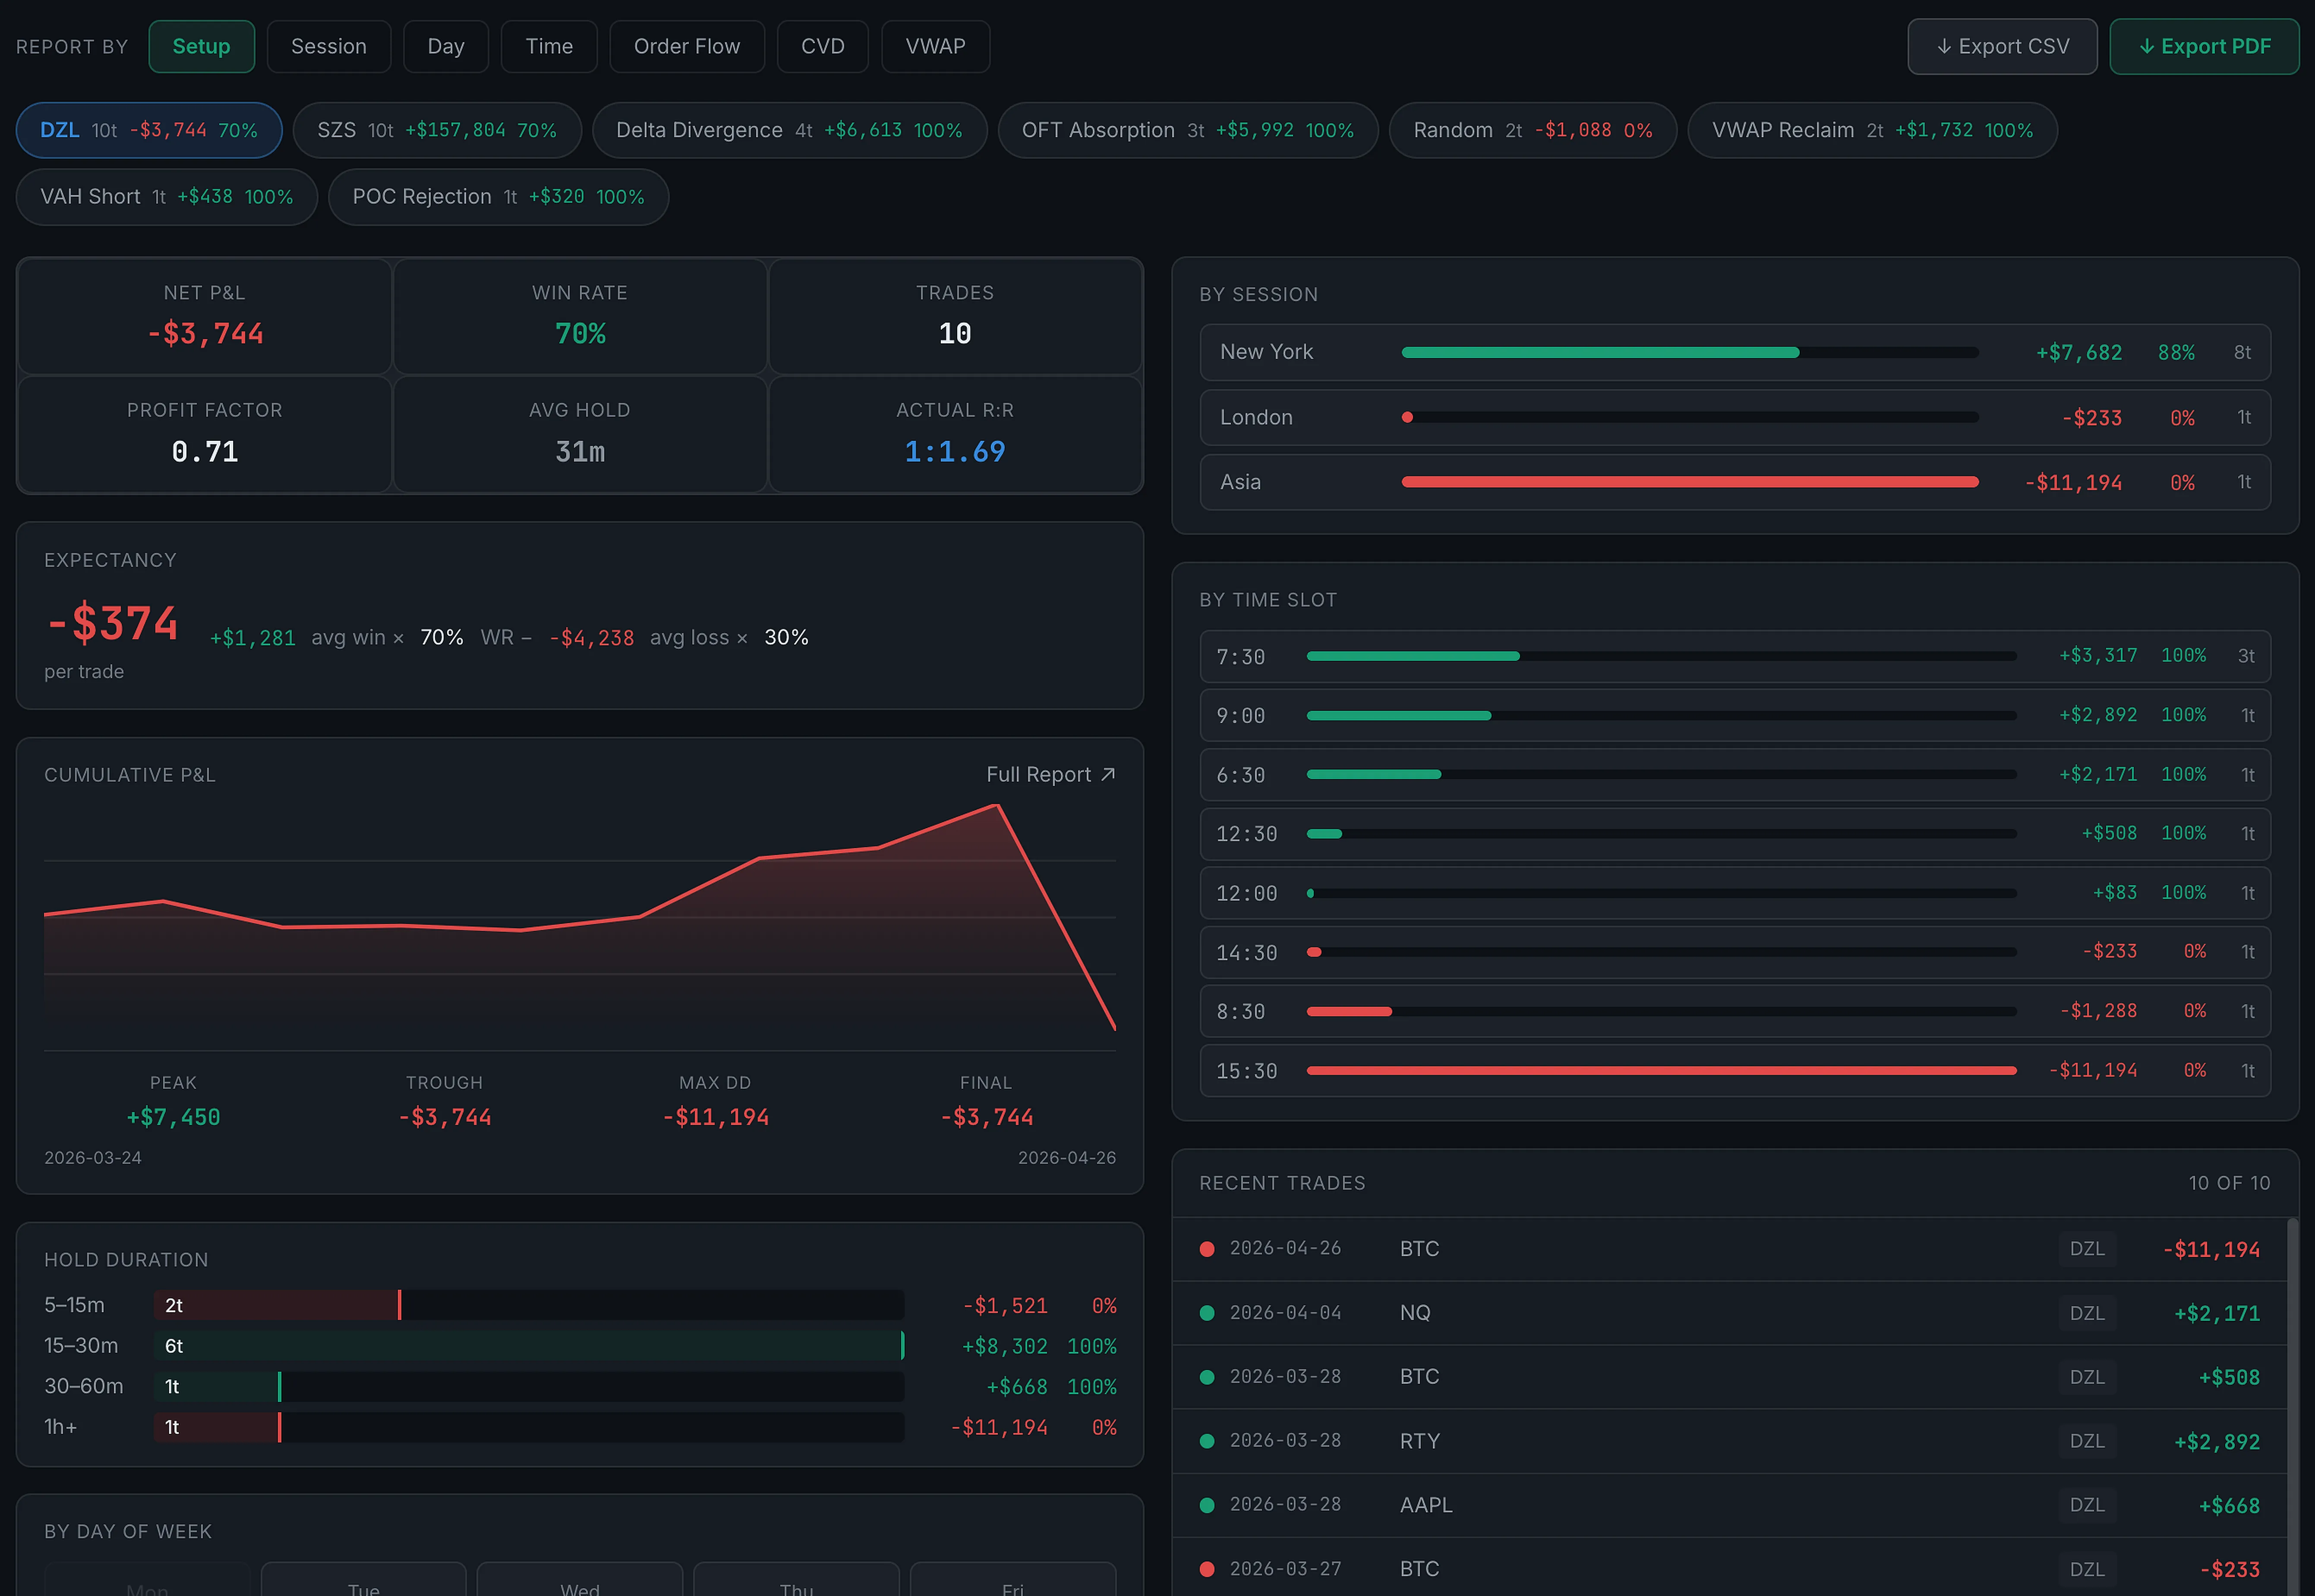The width and height of the screenshot is (2315, 1596).
Task: Open the Day report tab
Action: click(445, 46)
